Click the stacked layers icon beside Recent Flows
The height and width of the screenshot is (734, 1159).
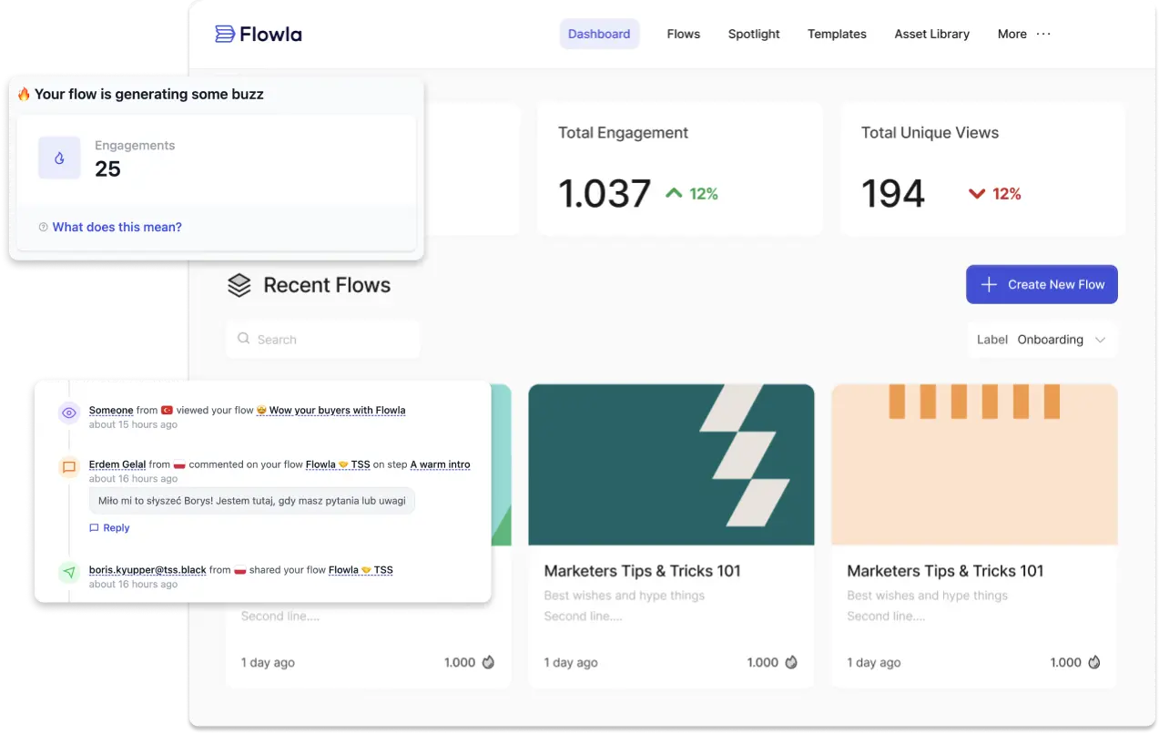[x=239, y=285]
